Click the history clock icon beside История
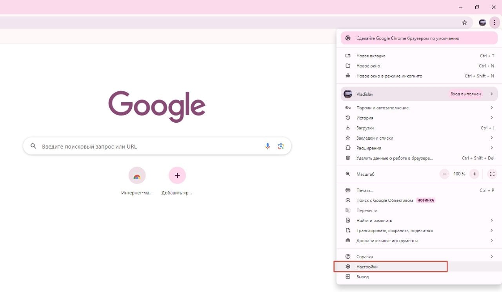 click(x=347, y=118)
